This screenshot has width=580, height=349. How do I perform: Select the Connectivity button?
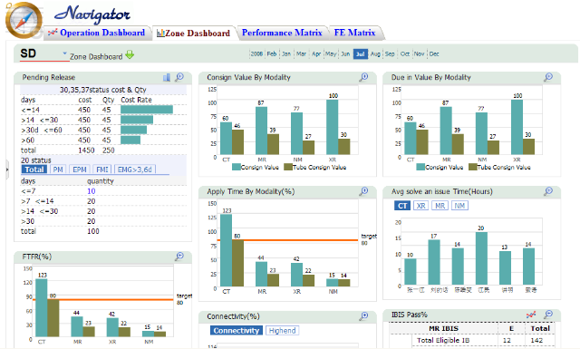[x=236, y=331]
